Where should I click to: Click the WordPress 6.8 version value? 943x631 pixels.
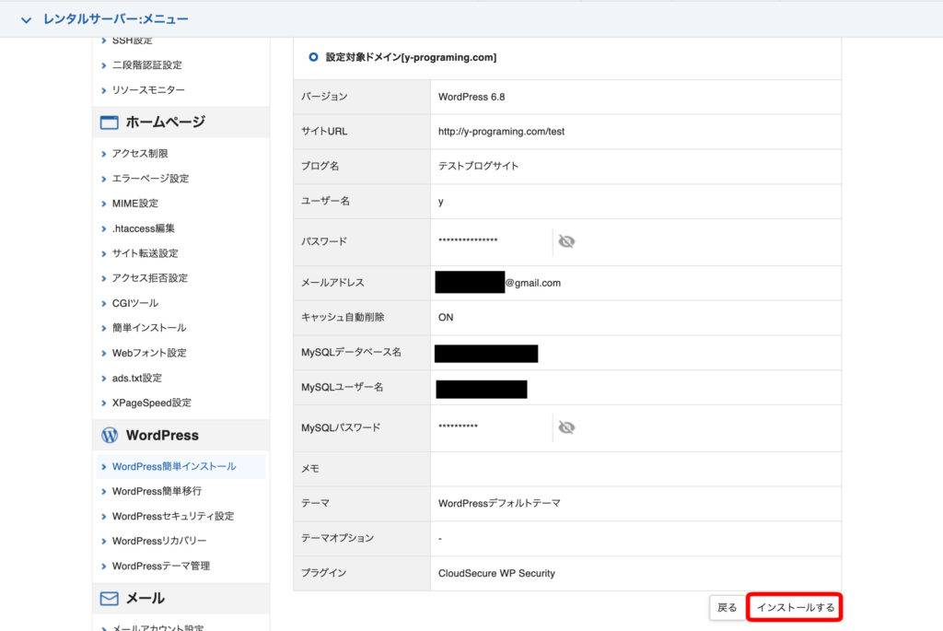pyautogui.click(x=471, y=97)
